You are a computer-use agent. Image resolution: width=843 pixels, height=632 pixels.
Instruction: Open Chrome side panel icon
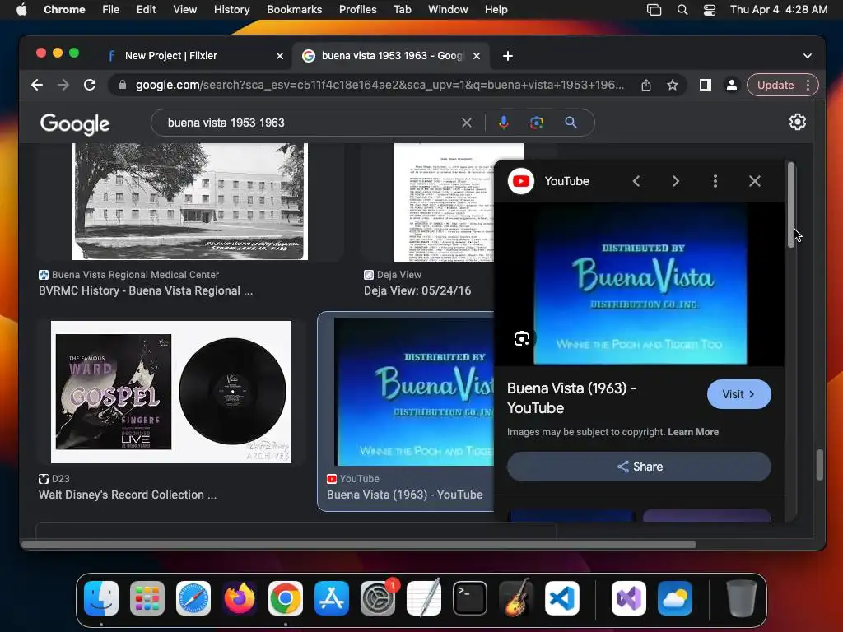point(706,85)
